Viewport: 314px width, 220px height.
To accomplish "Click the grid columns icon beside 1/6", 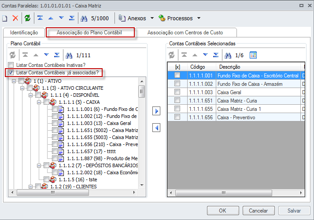I will click(253, 55).
